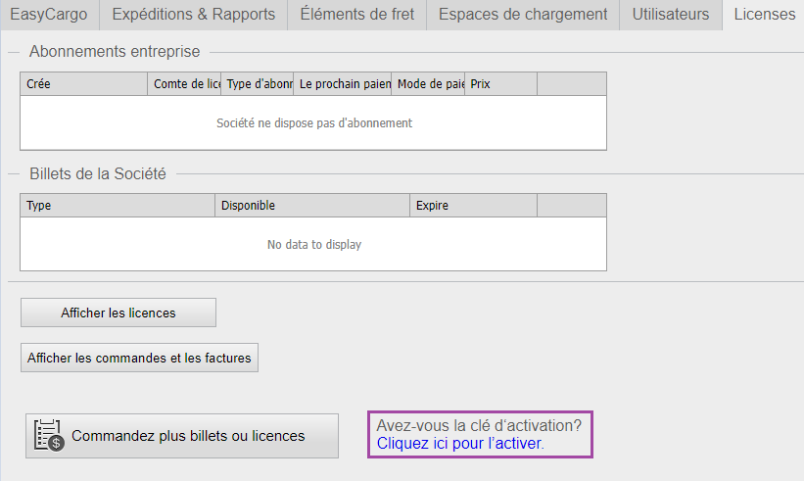Go to the Éléments de fret tab
The width and height of the screenshot is (804, 481).
point(356,15)
